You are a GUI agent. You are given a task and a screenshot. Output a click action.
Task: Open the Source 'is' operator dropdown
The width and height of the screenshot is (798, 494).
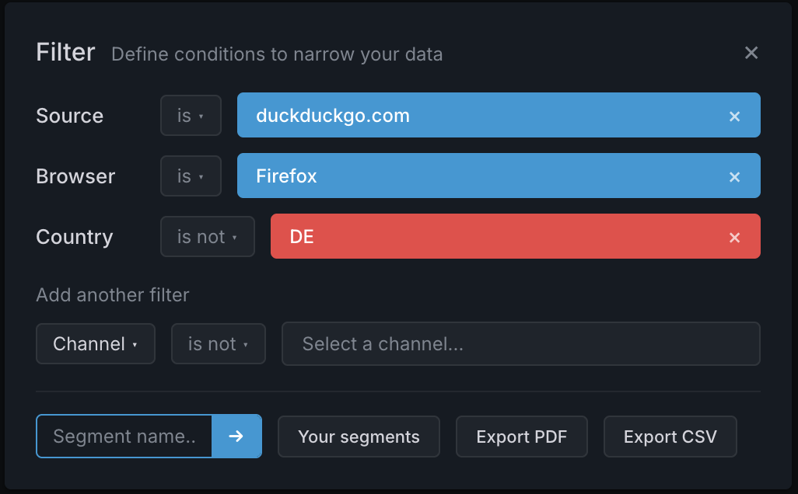[191, 116]
